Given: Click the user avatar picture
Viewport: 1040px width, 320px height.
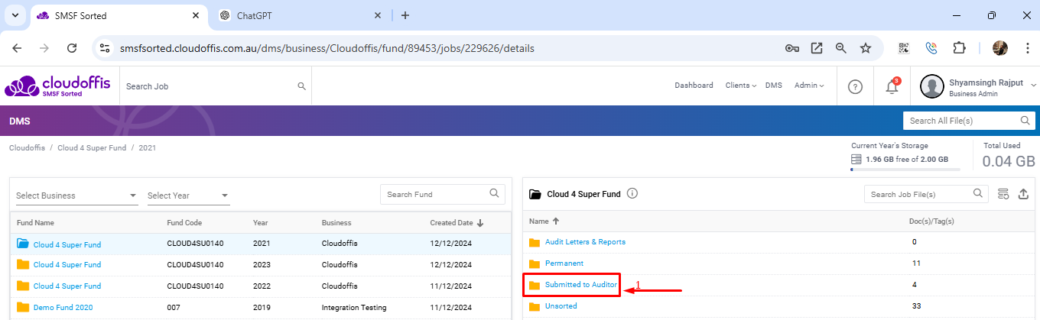Looking at the screenshot, I should [931, 86].
